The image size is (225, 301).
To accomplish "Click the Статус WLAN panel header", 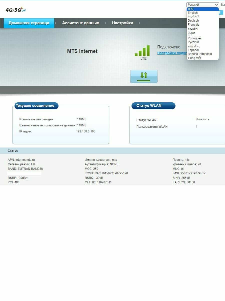I will click(x=153, y=106).
